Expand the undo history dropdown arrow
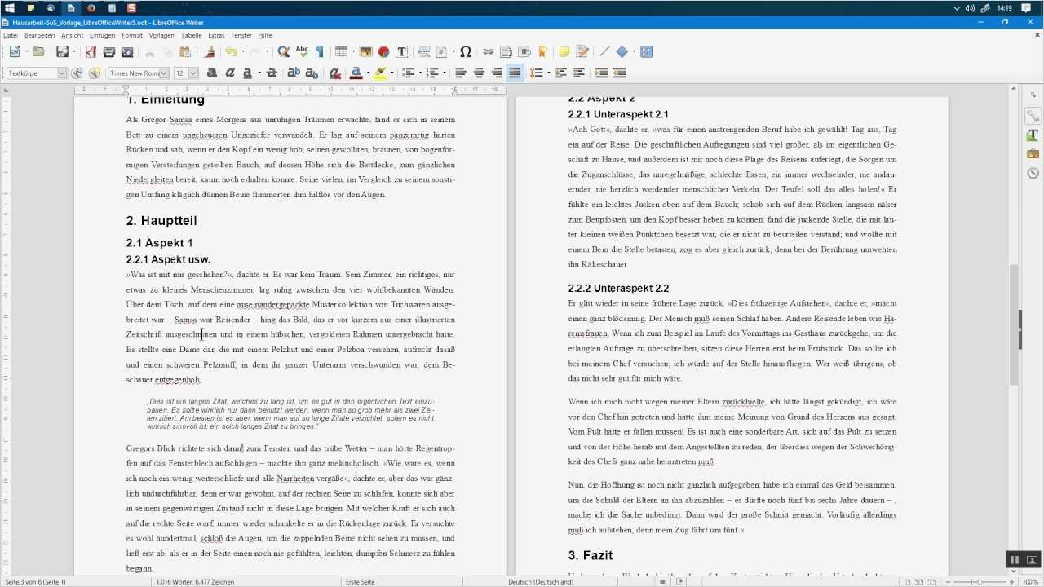Image resolution: width=1044 pixels, height=587 pixels. click(x=242, y=52)
